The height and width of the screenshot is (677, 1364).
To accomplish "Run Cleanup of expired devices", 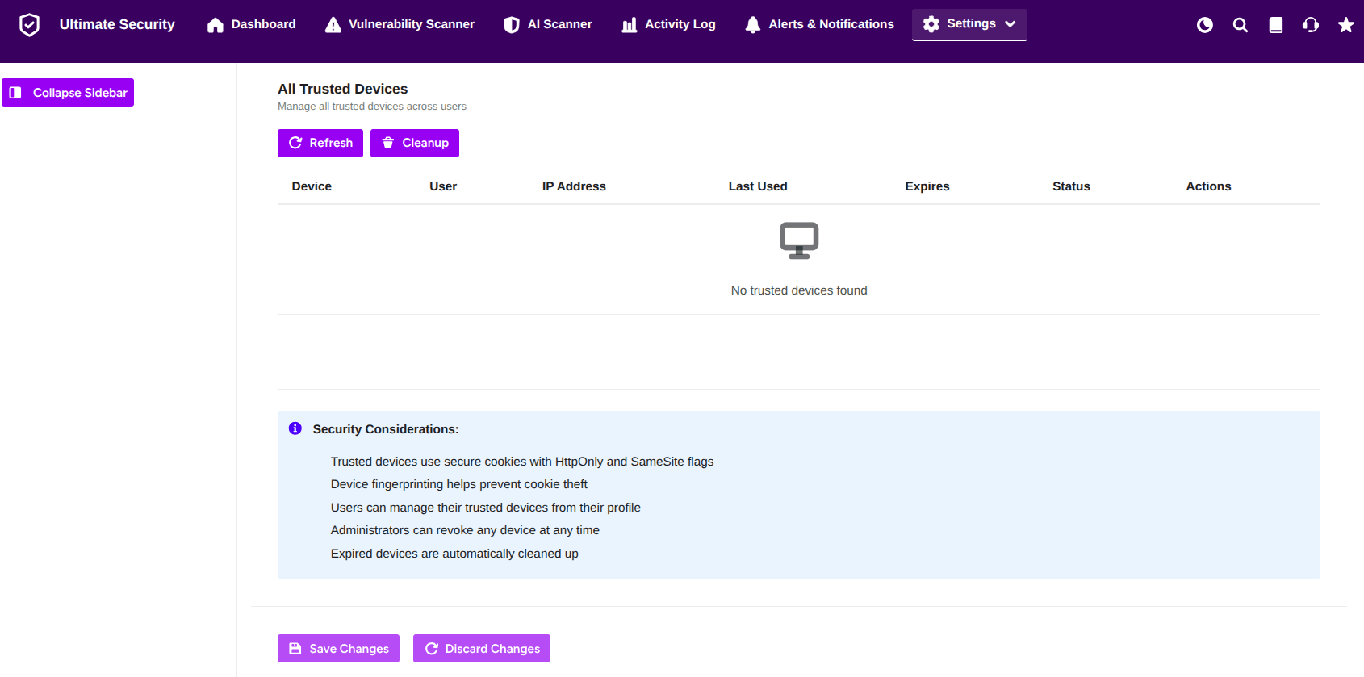I will click(415, 143).
